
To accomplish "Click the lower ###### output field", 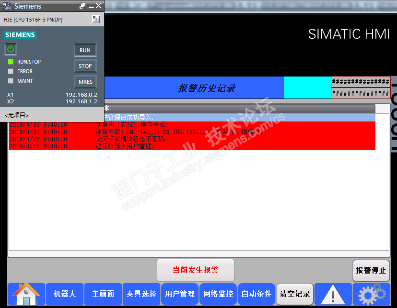I will [x=361, y=93].
